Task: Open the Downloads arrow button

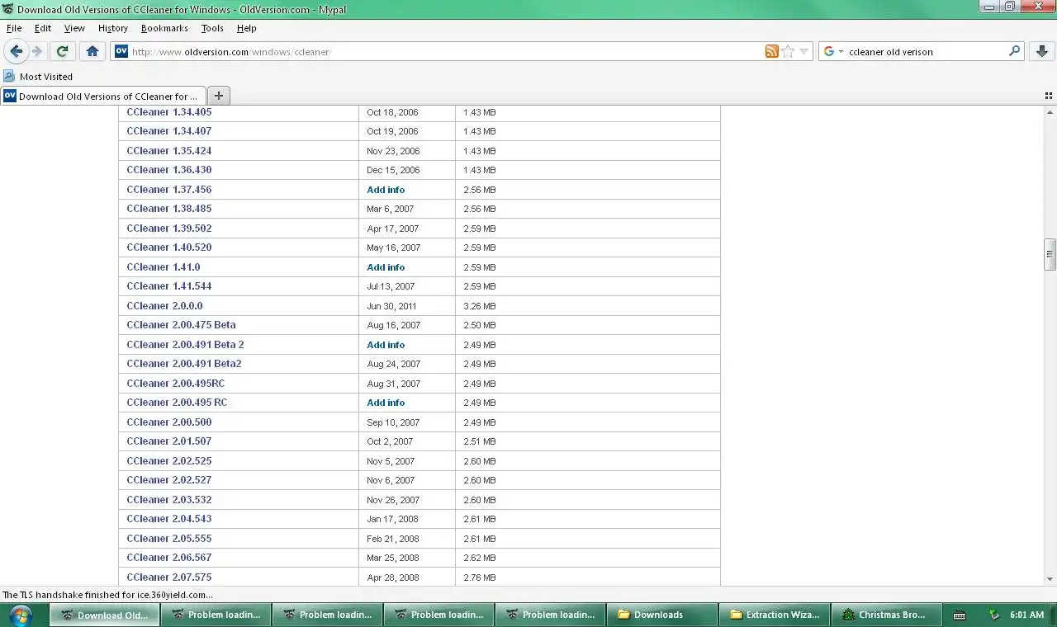Action: coord(1040,51)
